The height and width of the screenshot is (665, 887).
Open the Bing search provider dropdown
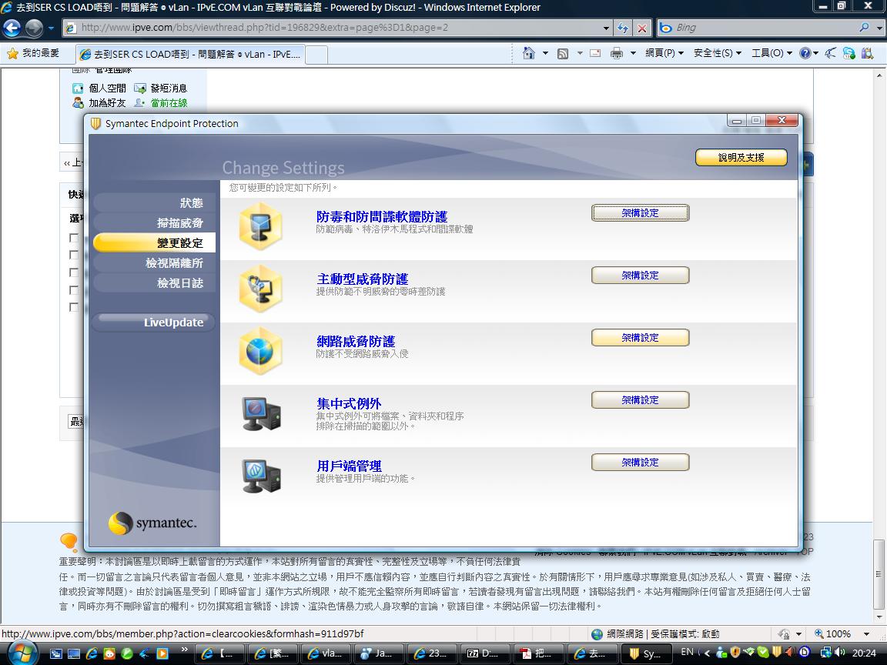click(879, 27)
